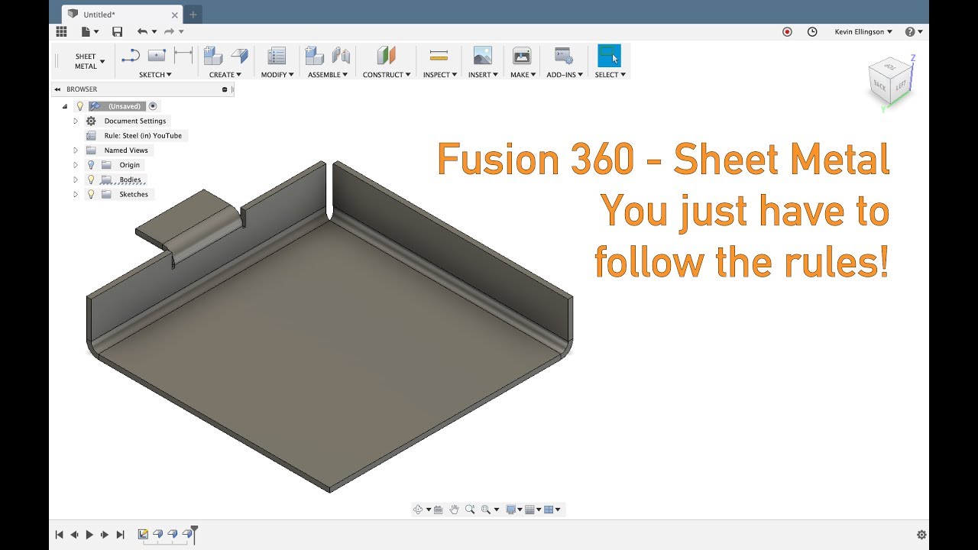Open Display Settings monitor icon
The image size is (978, 550).
(511, 510)
